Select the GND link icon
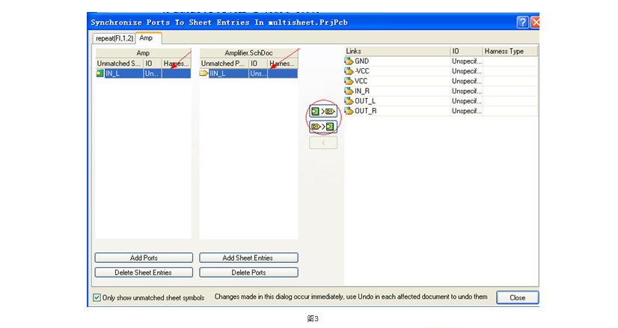 click(x=349, y=61)
